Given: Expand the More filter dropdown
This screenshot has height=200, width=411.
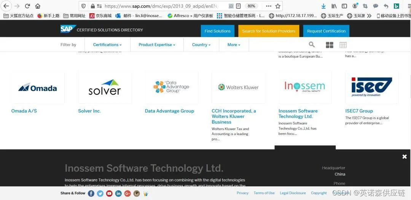Looking at the screenshot, I should click(x=234, y=45).
